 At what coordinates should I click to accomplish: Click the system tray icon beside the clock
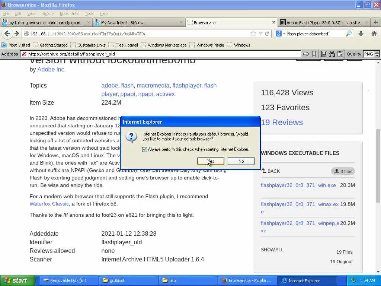click(x=353, y=280)
